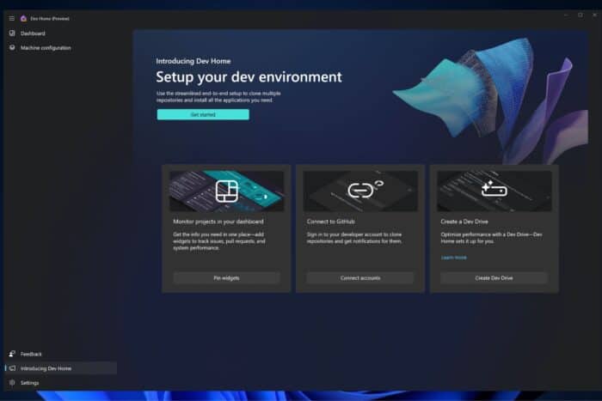Viewport: 602px width, 401px height.
Task: Open the Learn more link
Action: 454,258
